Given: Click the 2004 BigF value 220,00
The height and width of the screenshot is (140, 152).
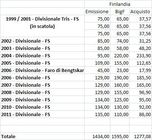Looking at the screenshot, I should click(120, 55).
